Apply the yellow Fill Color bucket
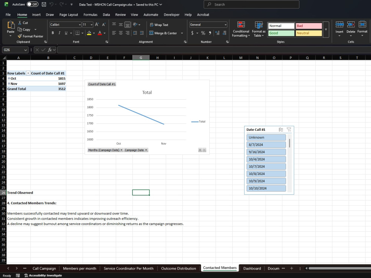The image size is (371, 278). [89, 33]
